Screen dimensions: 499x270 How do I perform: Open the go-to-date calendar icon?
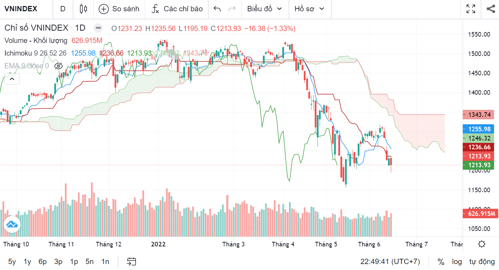click(x=131, y=262)
